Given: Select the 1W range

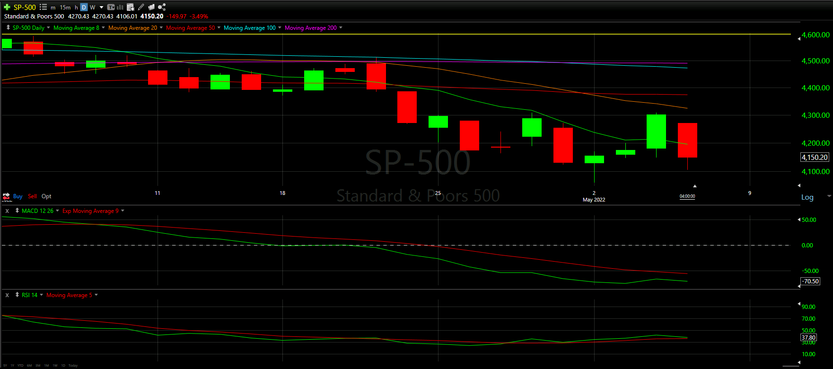Looking at the screenshot, I should [x=55, y=366].
